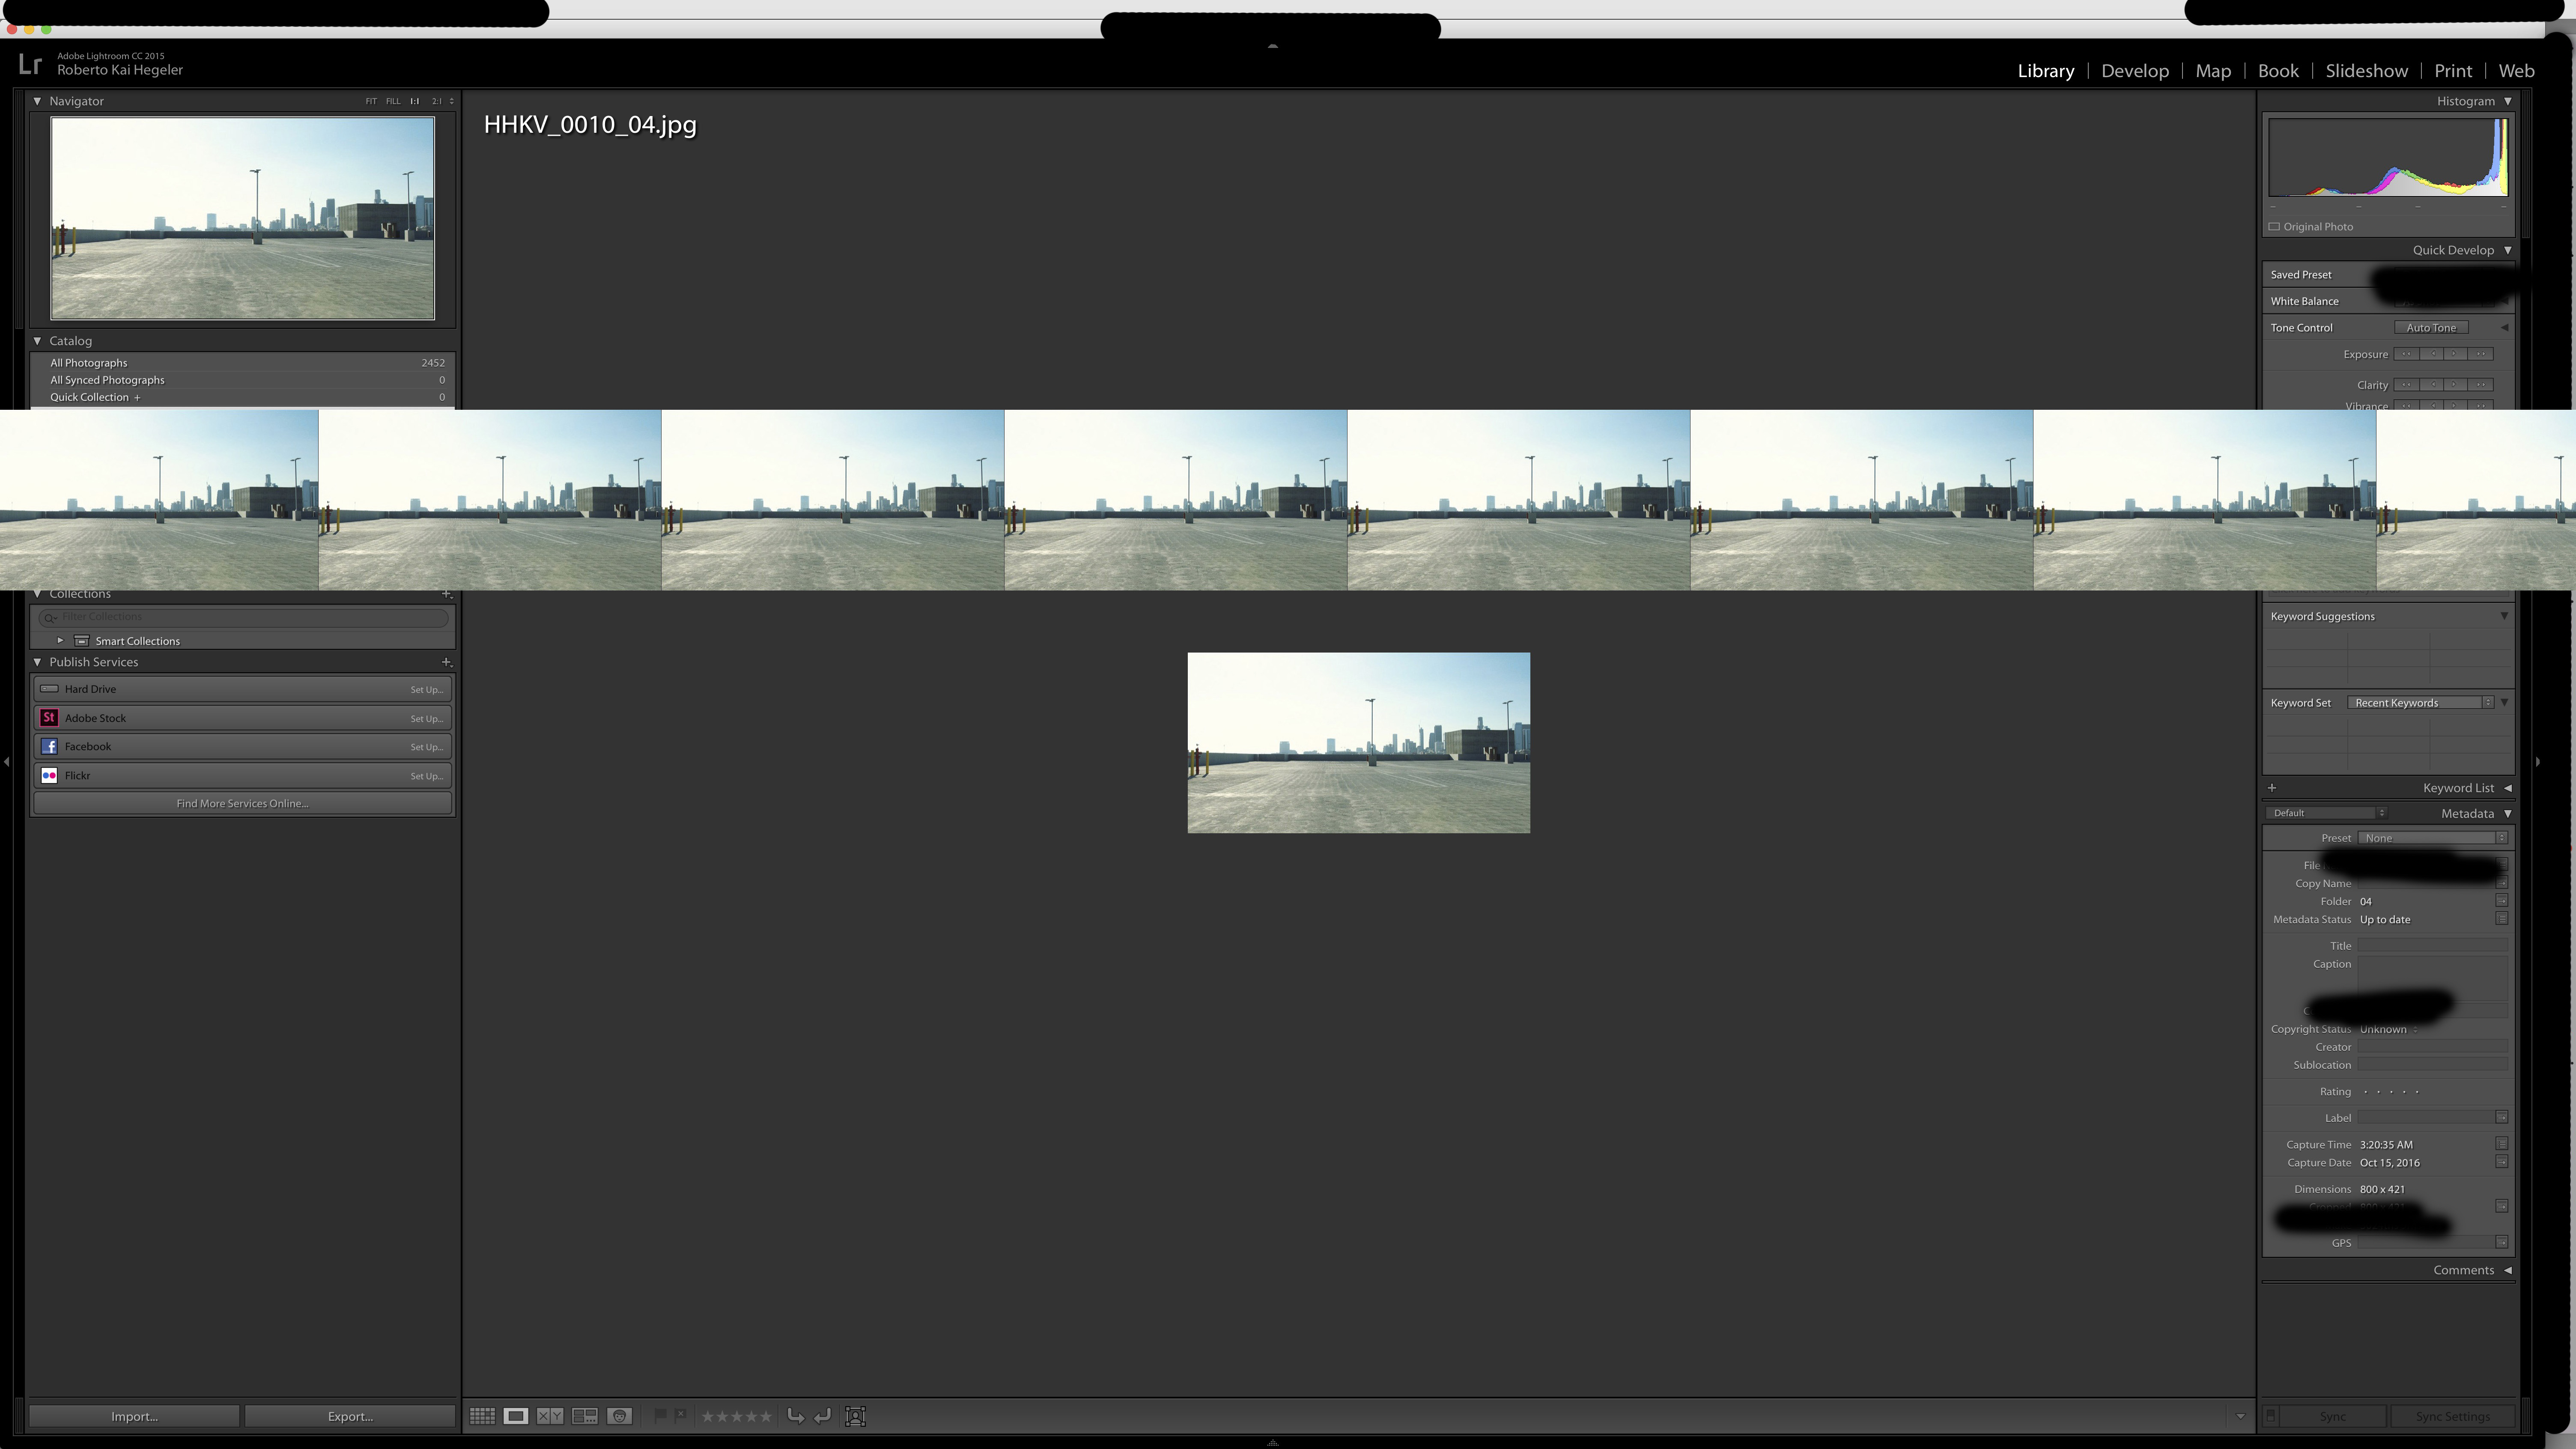Click Set Up for Hard Drive
This screenshot has height=1449, width=2576.
pyautogui.click(x=426, y=690)
